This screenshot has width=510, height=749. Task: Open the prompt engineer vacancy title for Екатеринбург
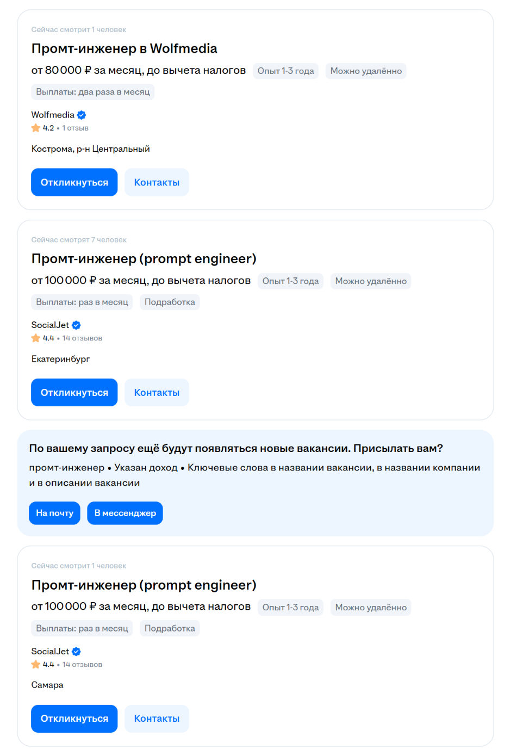tap(144, 258)
